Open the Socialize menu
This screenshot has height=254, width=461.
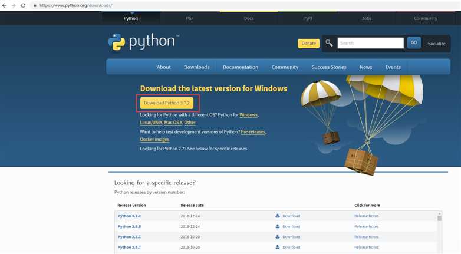tap(436, 44)
